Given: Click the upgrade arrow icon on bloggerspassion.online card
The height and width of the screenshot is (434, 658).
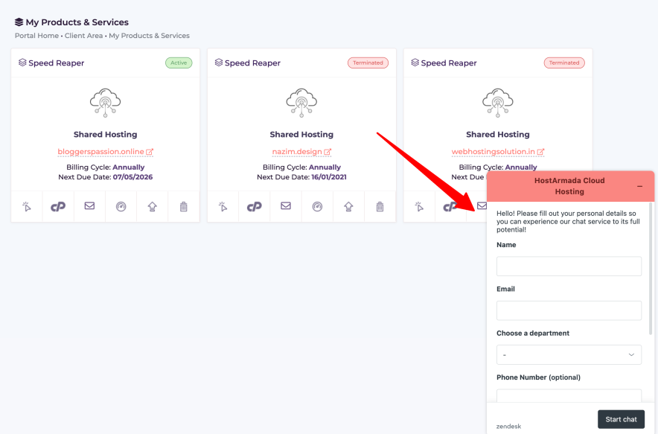Looking at the screenshot, I should pos(153,206).
